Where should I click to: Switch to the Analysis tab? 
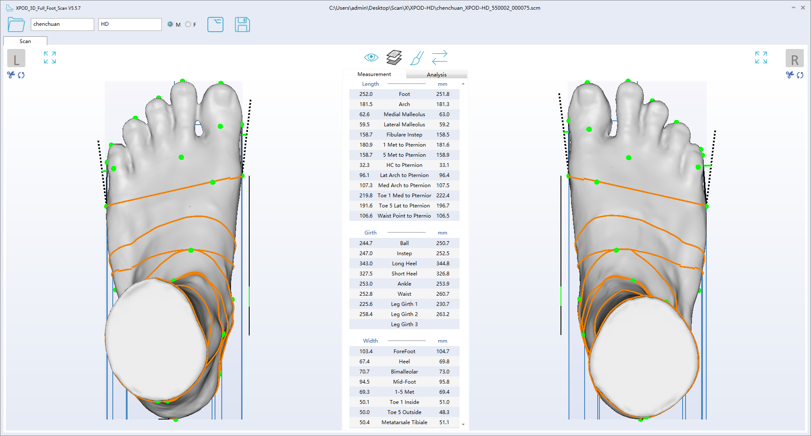(x=436, y=74)
